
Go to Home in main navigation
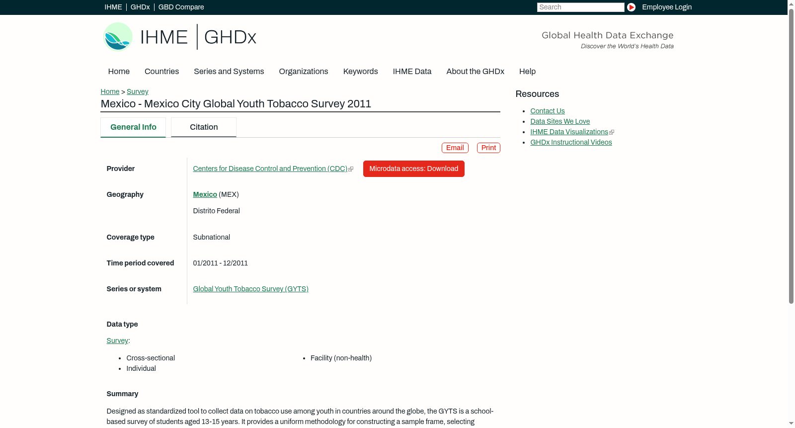pos(119,72)
